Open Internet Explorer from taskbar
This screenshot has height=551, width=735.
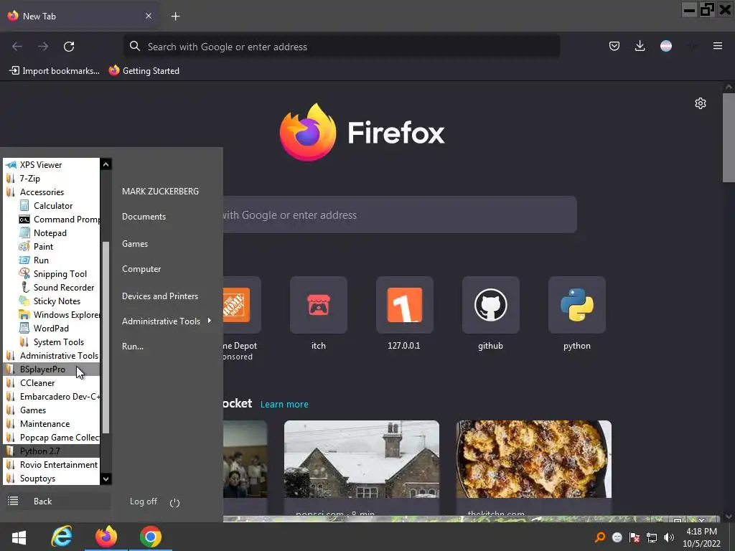pos(62,537)
